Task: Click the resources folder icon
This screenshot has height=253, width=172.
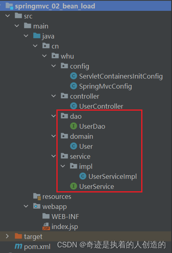Action: click(37, 196)
